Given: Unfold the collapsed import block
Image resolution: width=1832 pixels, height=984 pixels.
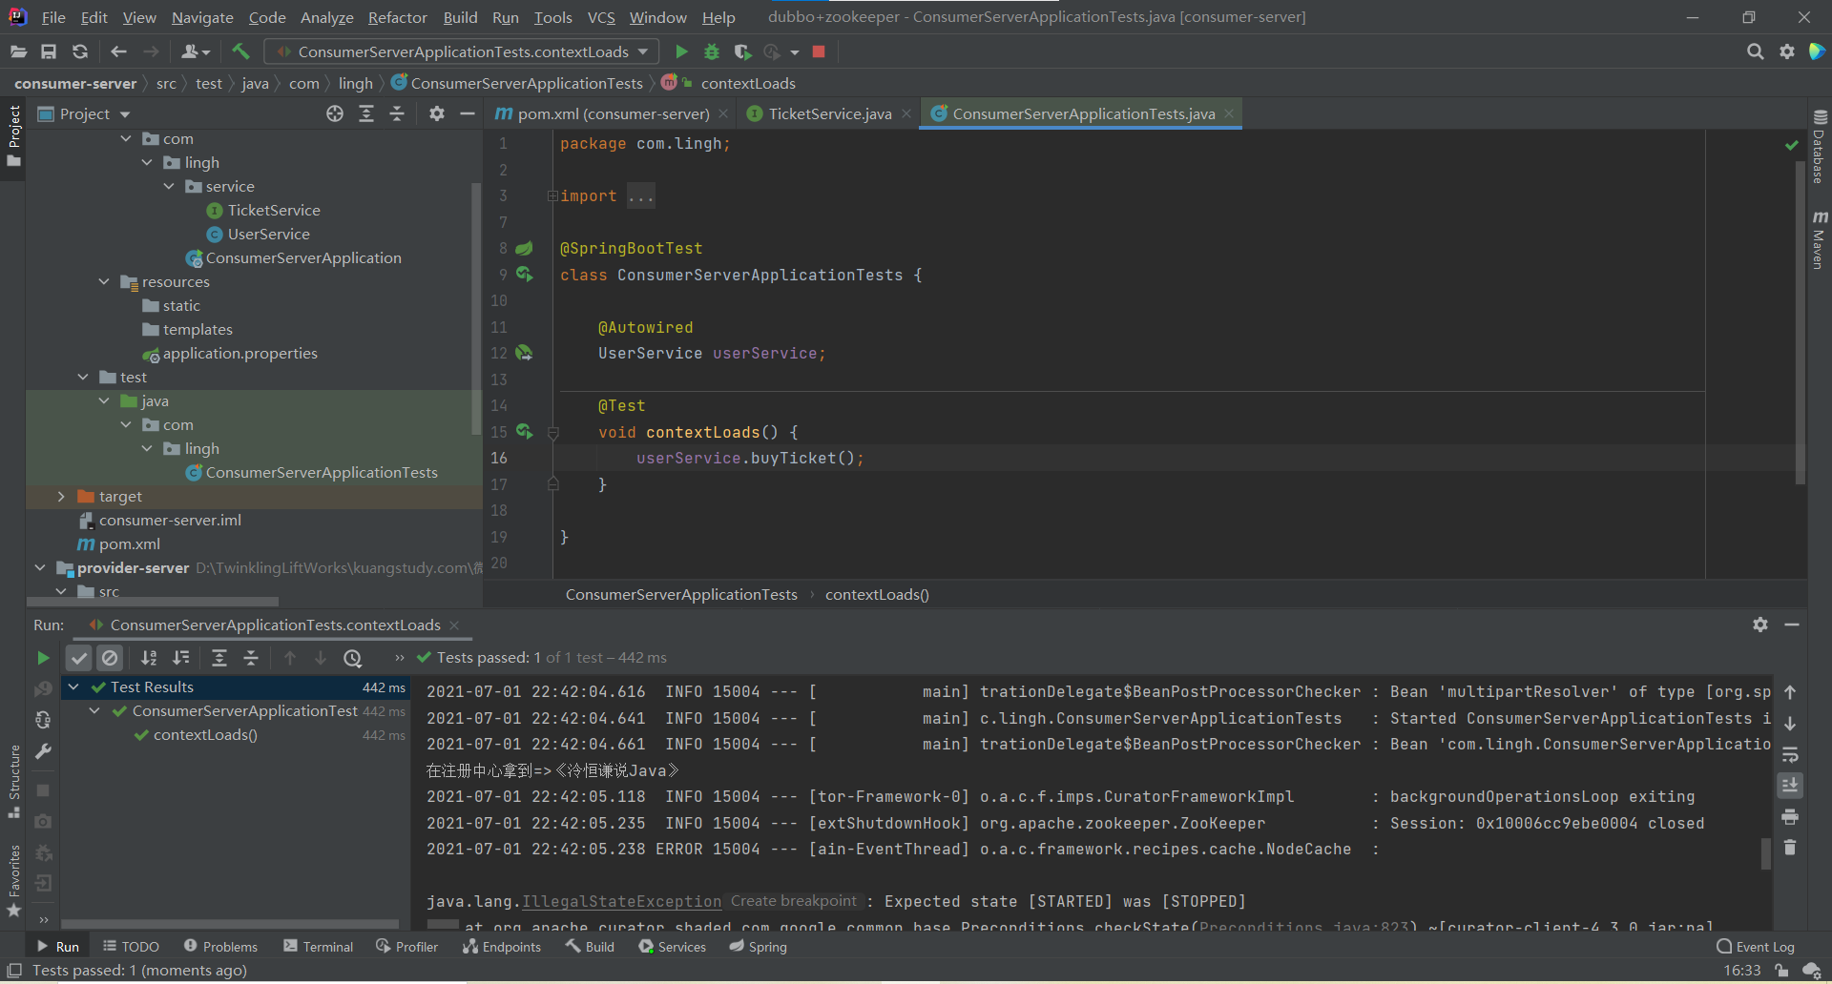Looking at the screenshot, I should point(552,196).
